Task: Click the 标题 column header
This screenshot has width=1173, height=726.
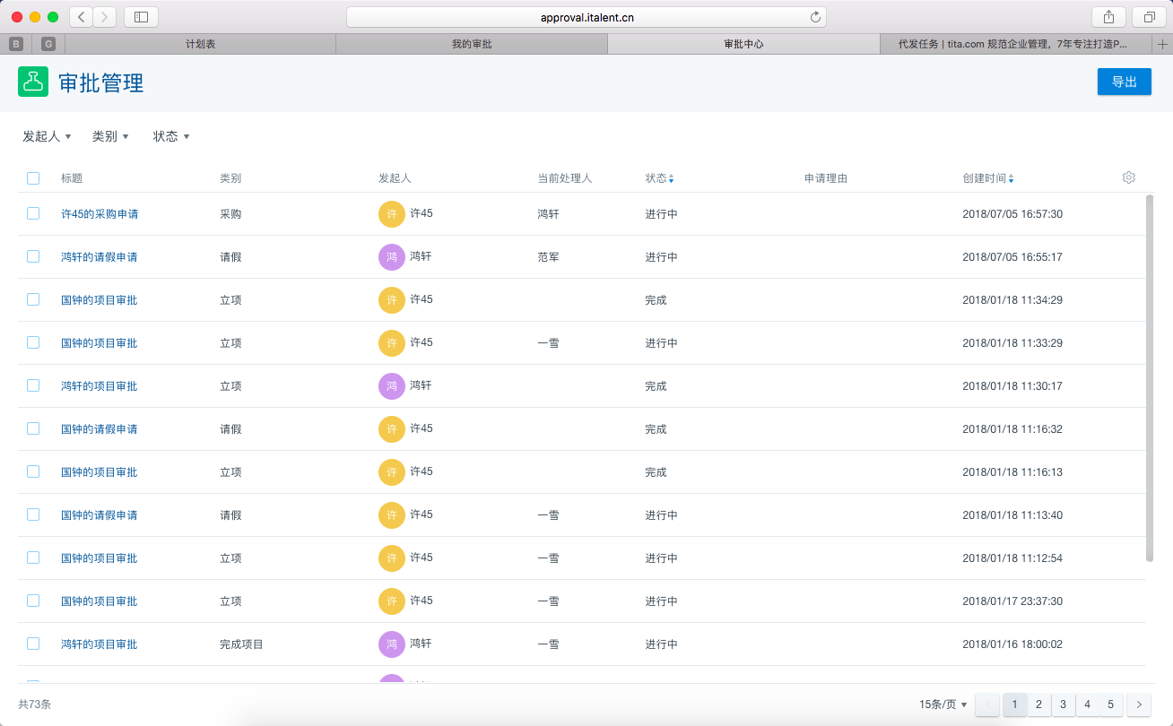Action: pyautogui.click(x=72, y=178)
